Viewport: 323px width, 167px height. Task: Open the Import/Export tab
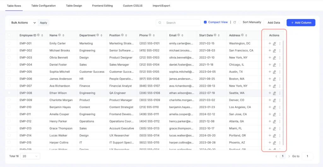[161, 6]
